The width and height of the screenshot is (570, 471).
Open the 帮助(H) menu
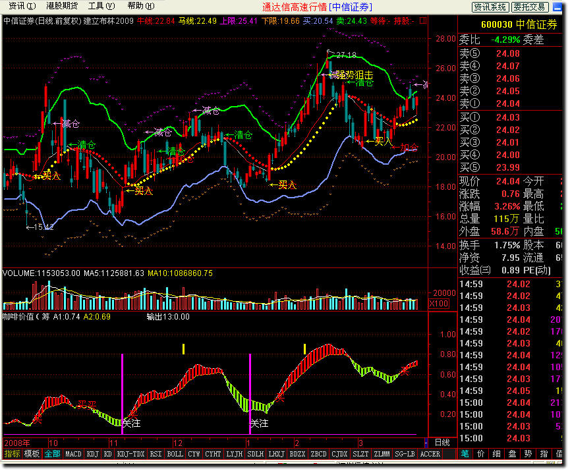tap(141, 6)
